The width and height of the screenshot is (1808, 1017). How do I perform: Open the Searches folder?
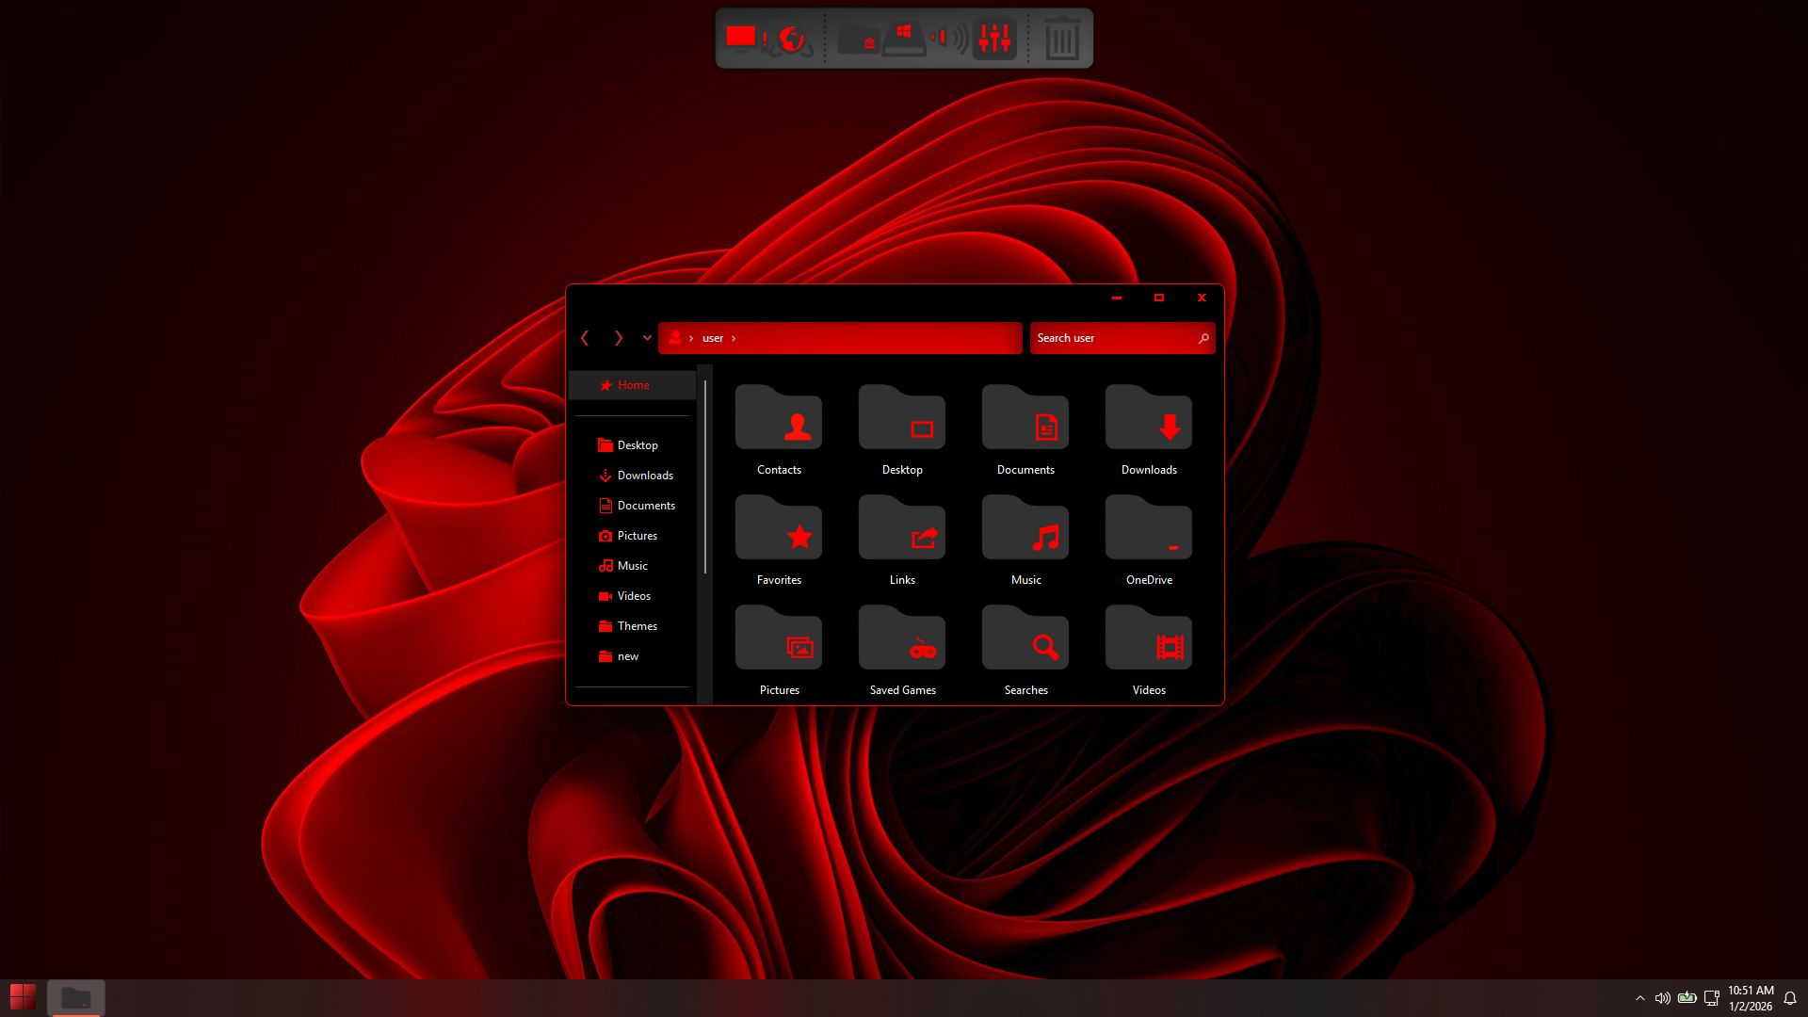point(1025,651)
